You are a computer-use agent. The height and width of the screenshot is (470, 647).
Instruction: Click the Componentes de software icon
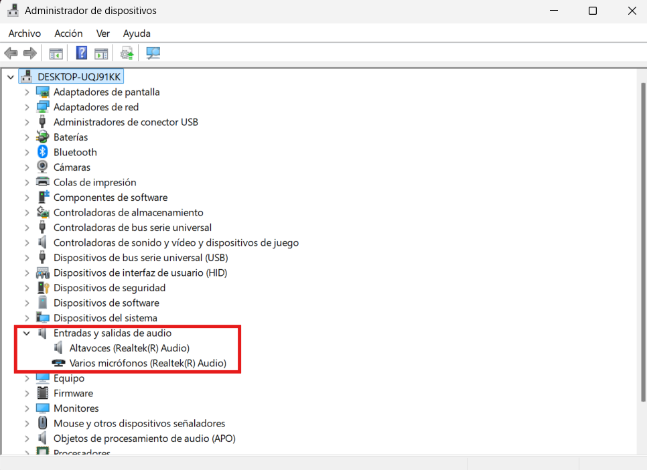click(43, 197)
